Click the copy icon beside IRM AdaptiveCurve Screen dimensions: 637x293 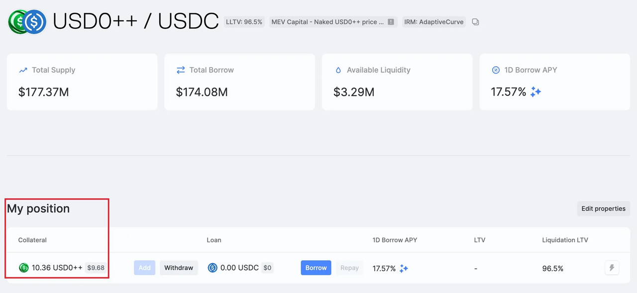click(x=475, y=22)
